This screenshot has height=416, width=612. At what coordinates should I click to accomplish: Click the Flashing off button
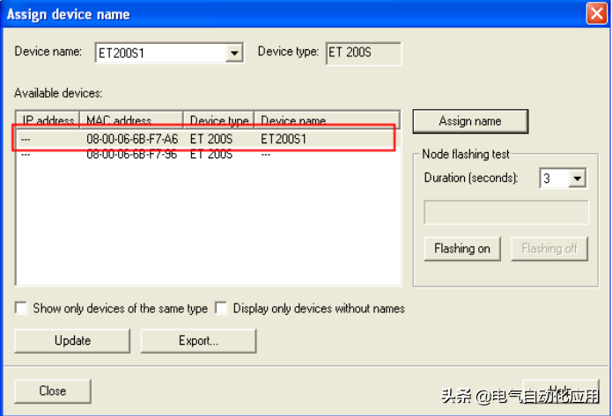(549, 249)
